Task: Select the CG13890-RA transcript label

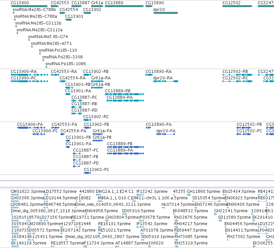Action: point(159,71)
